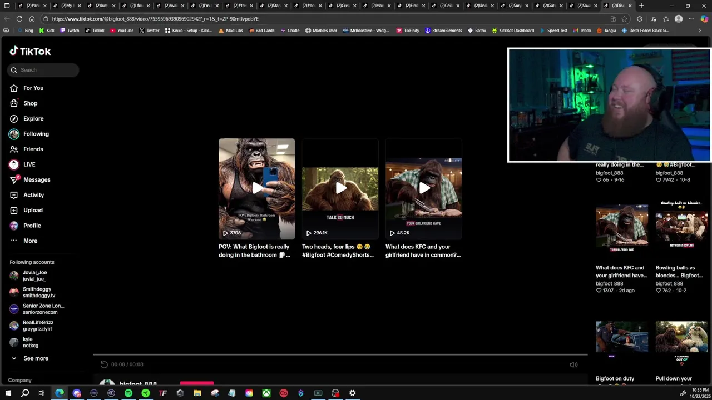
Task: Open the More three-dots item
Action: click(23, 241)
